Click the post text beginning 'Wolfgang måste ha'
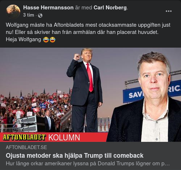The width and height of the screenshot is (181, 170). point(88,29)
